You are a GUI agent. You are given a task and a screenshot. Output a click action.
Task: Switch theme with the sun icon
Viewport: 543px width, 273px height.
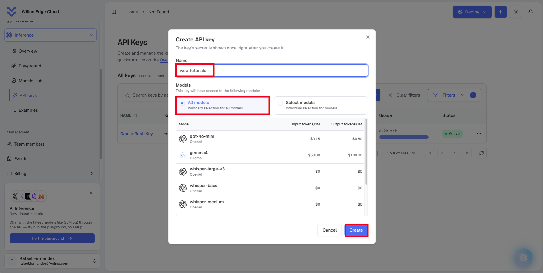[x=516, y=12]
